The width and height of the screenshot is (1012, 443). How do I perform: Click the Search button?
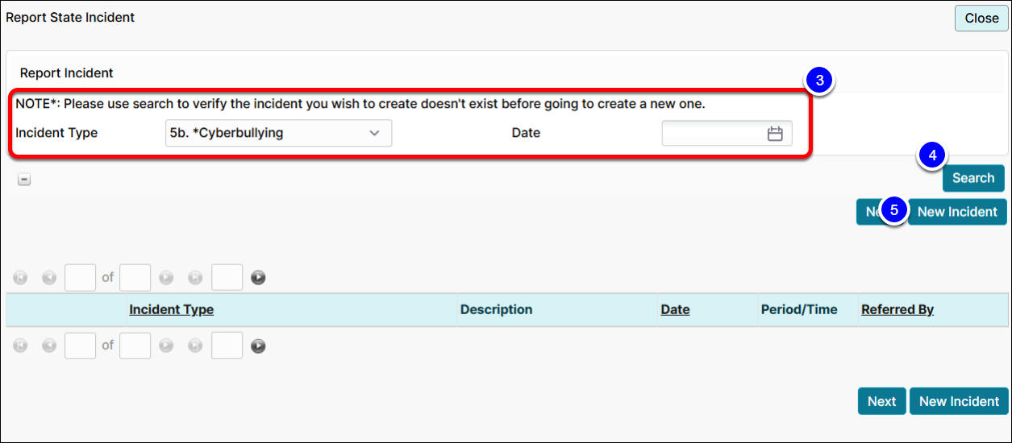click(x=973, y=178)
